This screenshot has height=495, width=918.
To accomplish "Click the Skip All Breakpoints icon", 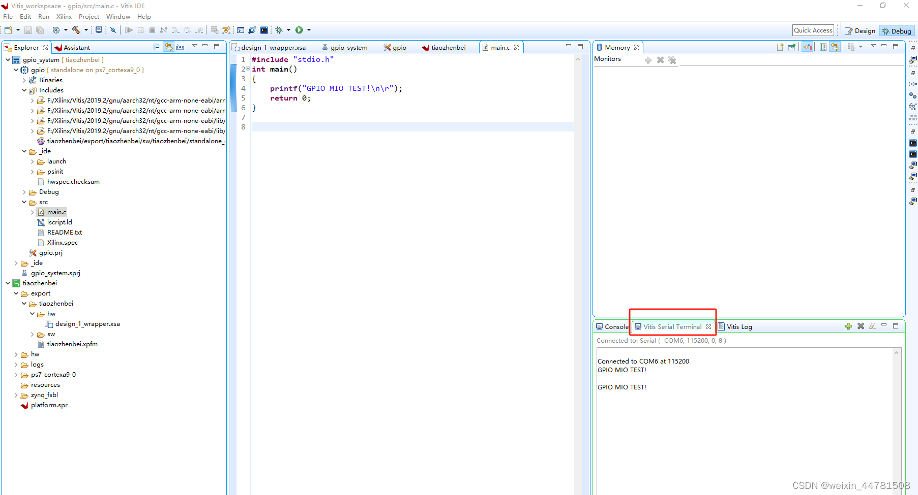I will (113, 30).
